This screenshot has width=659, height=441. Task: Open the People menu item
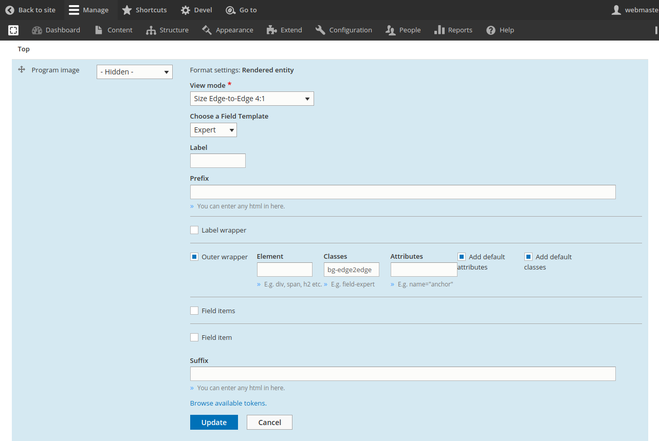pyautogui.click(x=404, y=30)
